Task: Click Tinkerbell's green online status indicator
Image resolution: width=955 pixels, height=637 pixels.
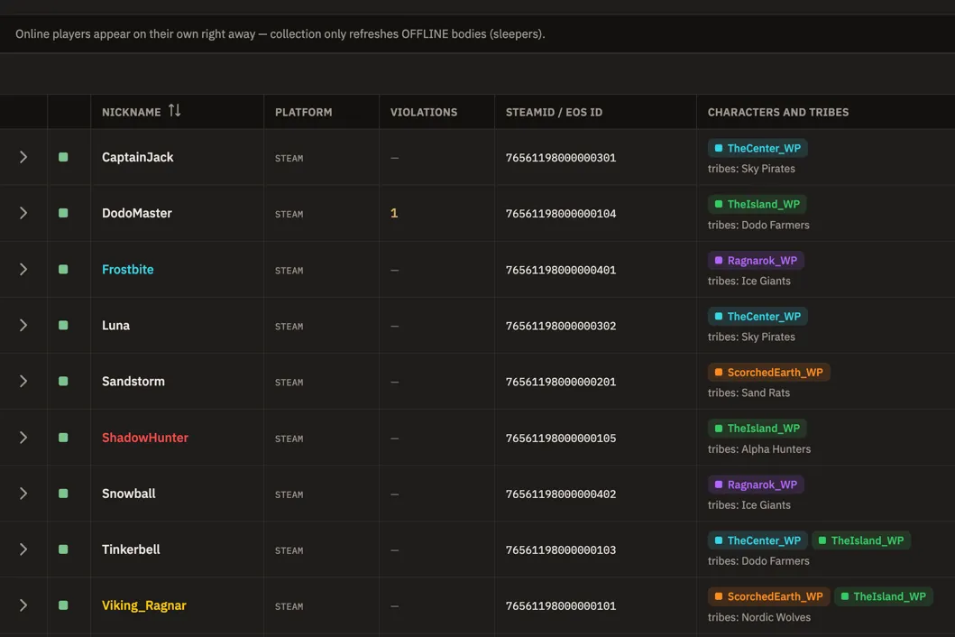Action: click(63, 549)
